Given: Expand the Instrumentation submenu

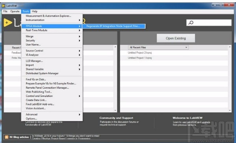Looking at the screenshot, I should click(52, 20).
